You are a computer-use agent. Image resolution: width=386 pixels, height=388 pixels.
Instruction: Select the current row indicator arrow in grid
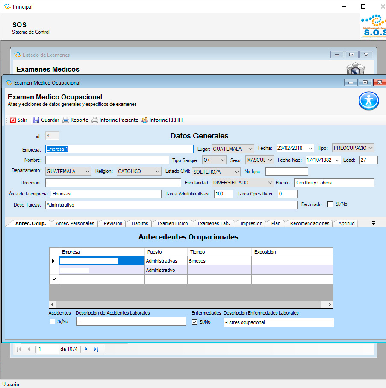pos(54,261)
